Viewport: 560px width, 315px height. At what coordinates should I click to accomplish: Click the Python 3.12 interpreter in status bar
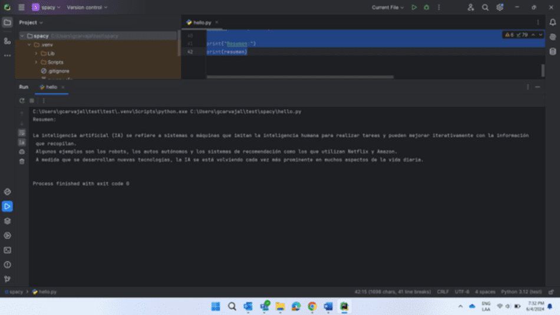(x=521, y=291)
